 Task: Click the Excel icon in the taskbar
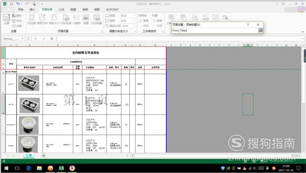[61, 168]
